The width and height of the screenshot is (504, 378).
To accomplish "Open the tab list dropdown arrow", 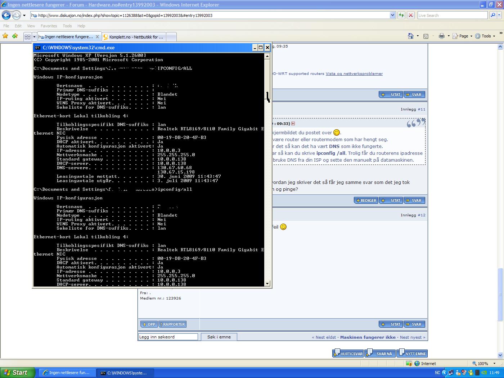I will point(34,37).
